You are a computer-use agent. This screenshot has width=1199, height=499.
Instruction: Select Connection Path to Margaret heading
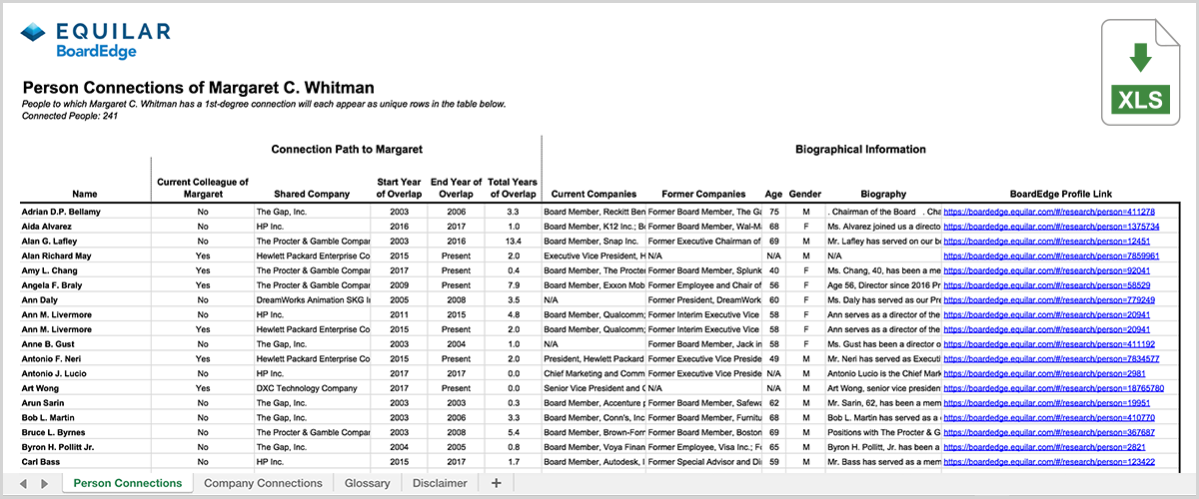pyautogui.click(x=347, y=149)
